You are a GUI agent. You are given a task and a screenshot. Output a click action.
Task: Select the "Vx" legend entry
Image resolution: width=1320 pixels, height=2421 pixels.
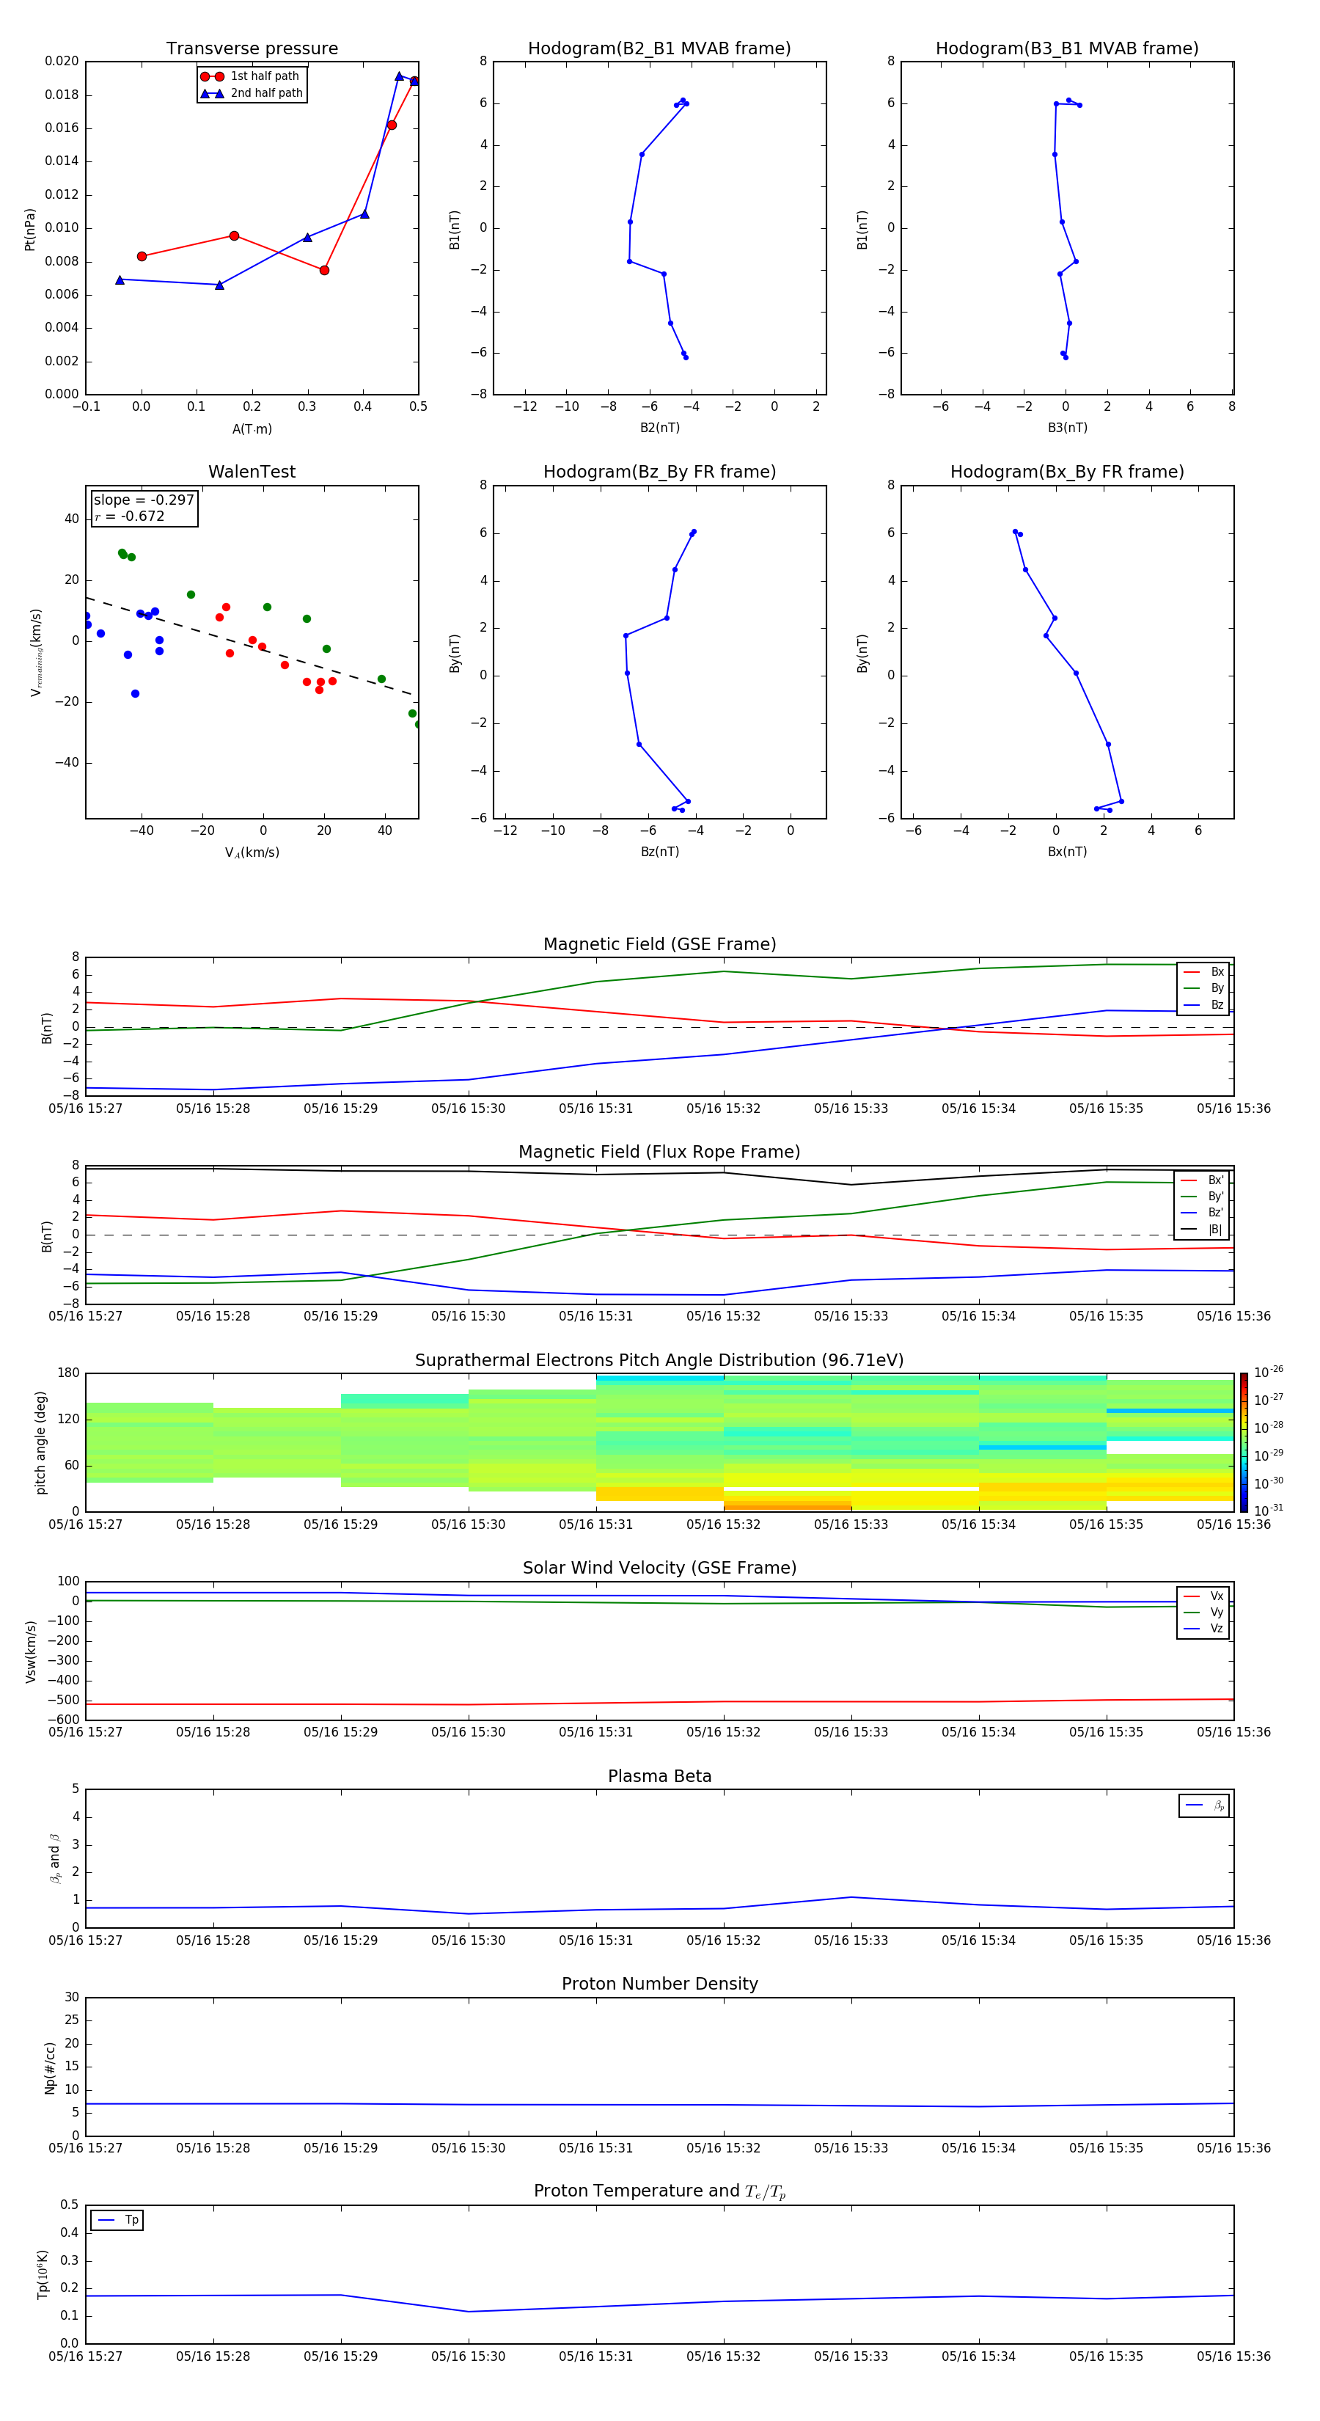pyautogui.click(x=1203, y=1596)
